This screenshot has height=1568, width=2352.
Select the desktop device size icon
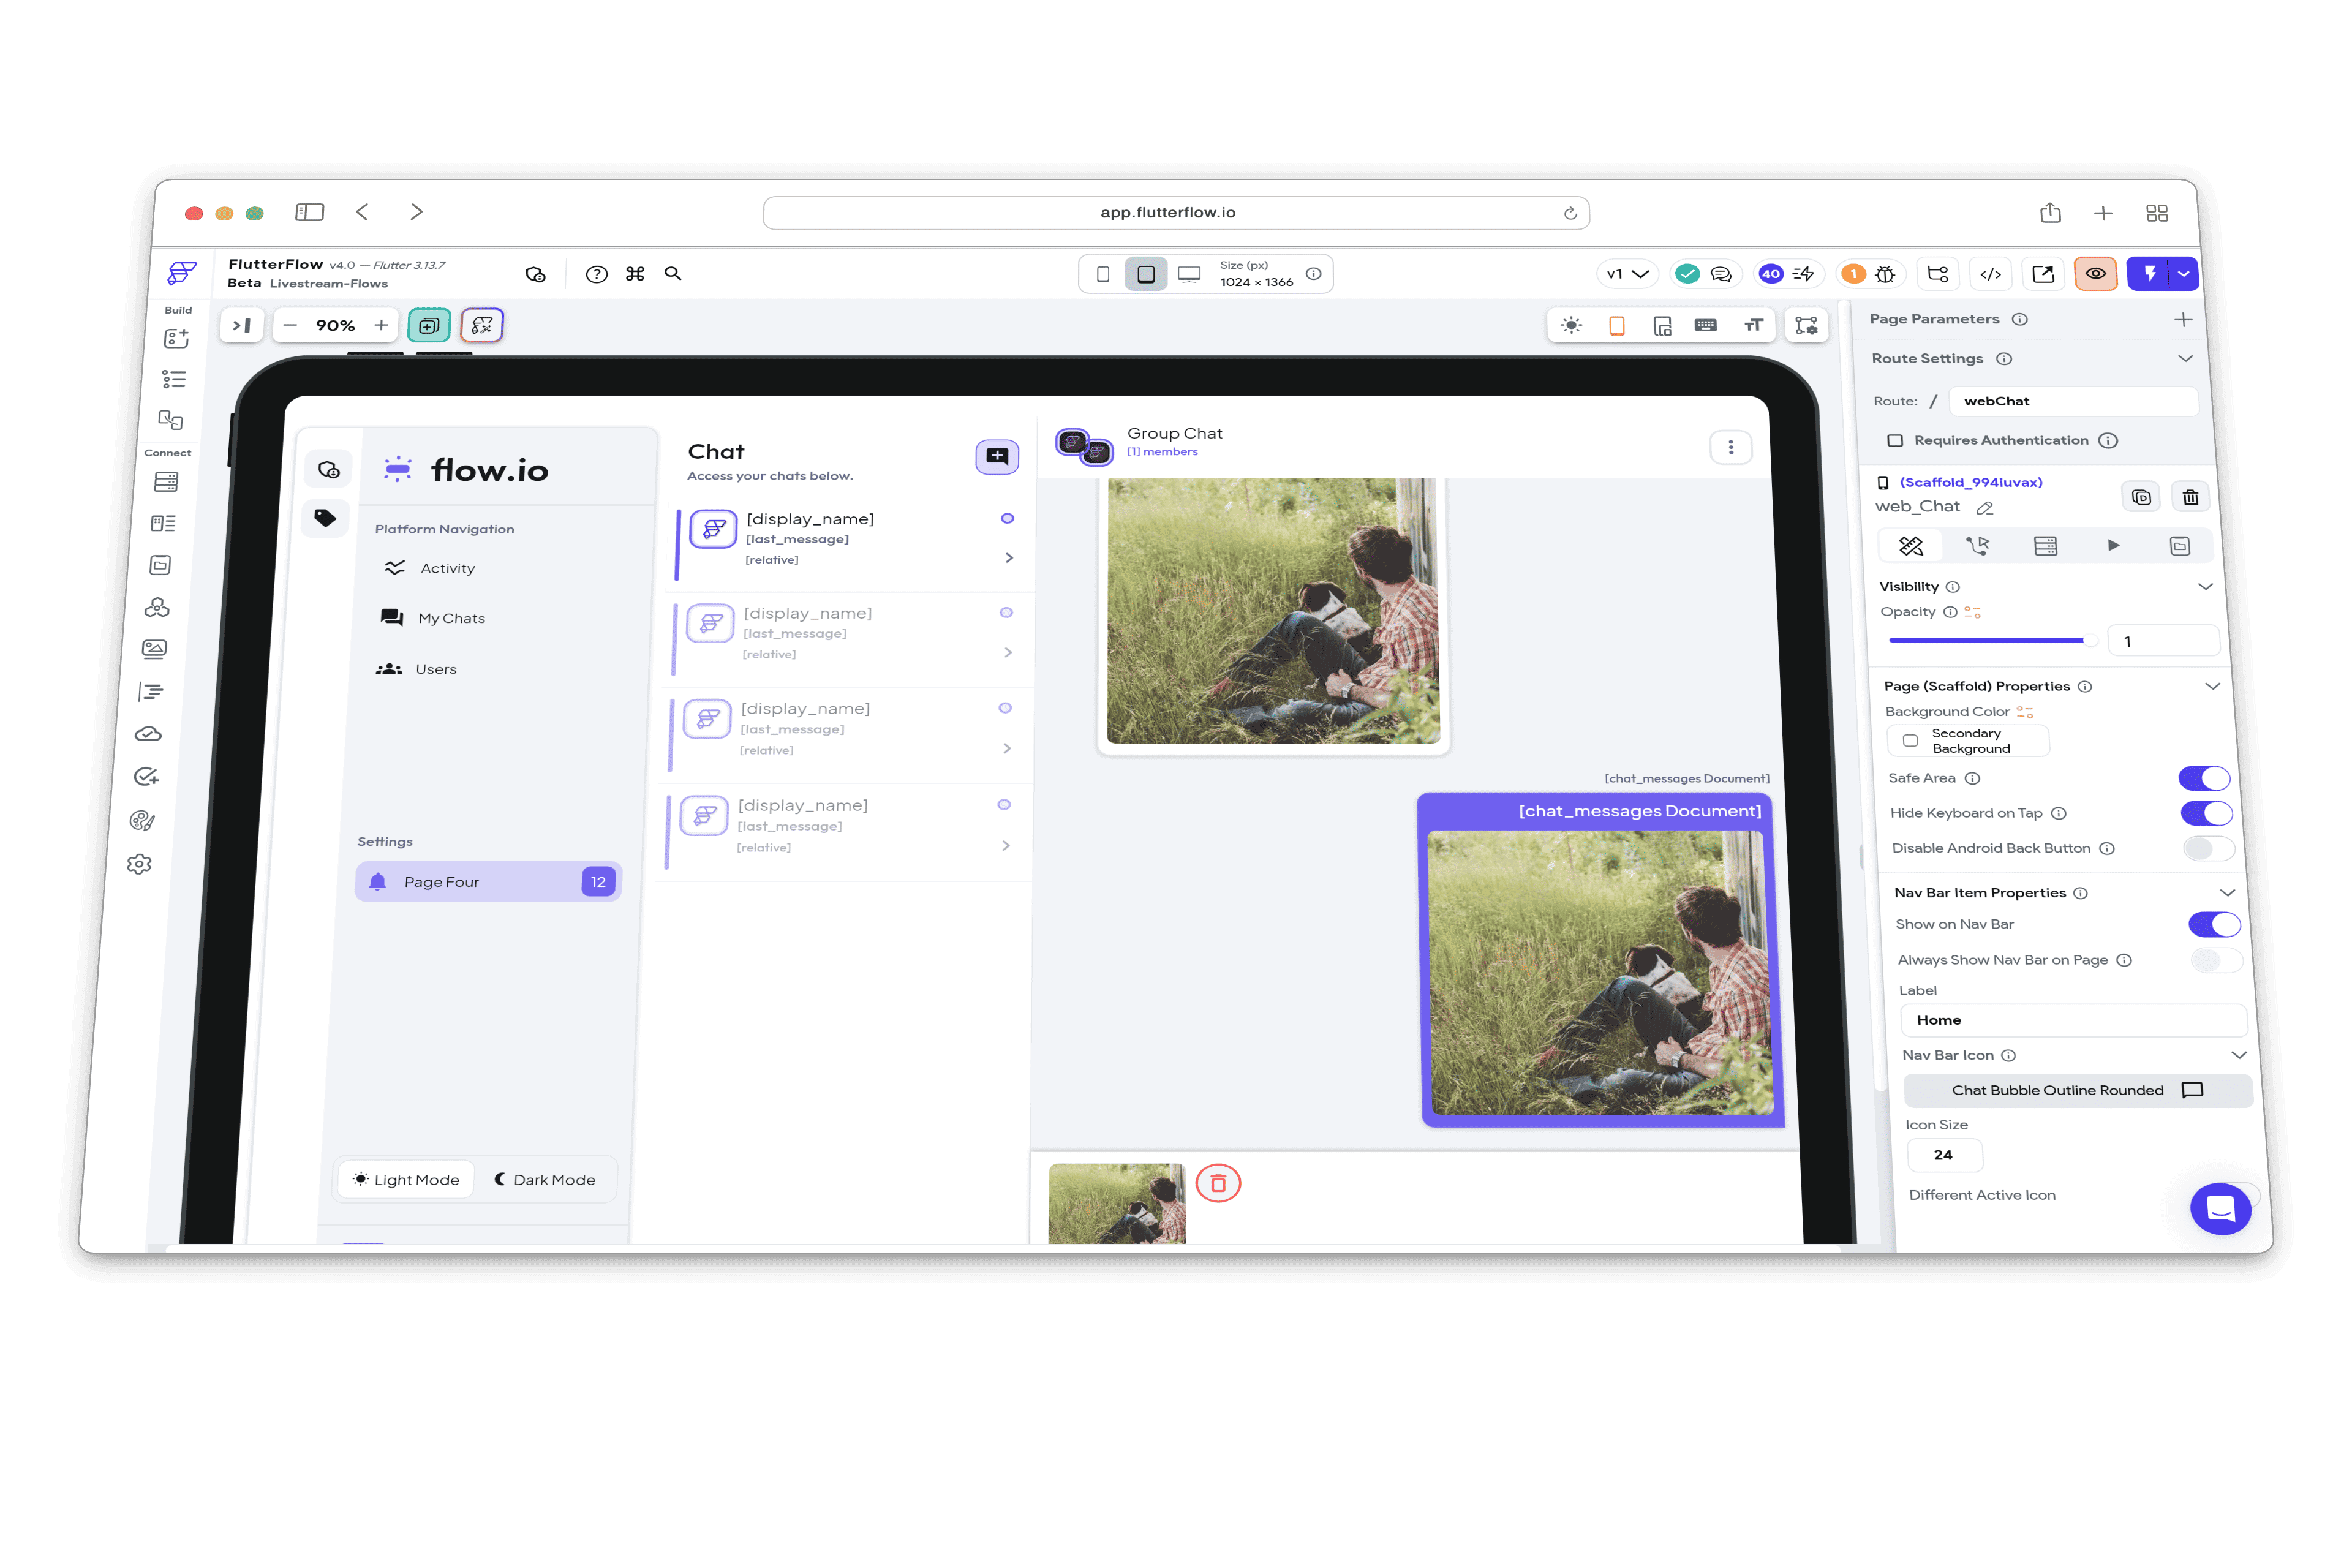(1189, 274)
